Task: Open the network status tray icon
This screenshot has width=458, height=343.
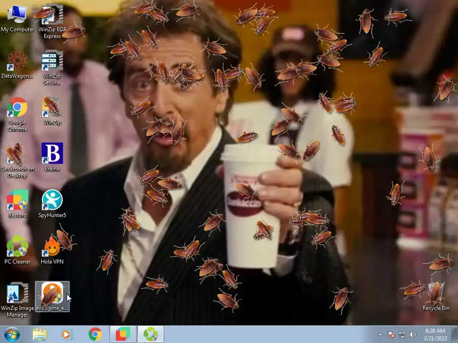Action: 402,335
